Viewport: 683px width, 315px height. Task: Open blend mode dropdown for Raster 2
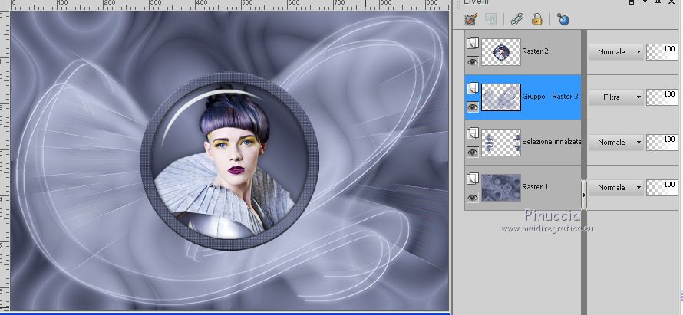pyautogui.click(x=616, y=52)
